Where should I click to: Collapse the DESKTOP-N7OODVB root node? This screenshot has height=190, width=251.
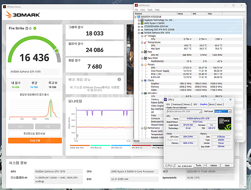(x=136, y=17)
